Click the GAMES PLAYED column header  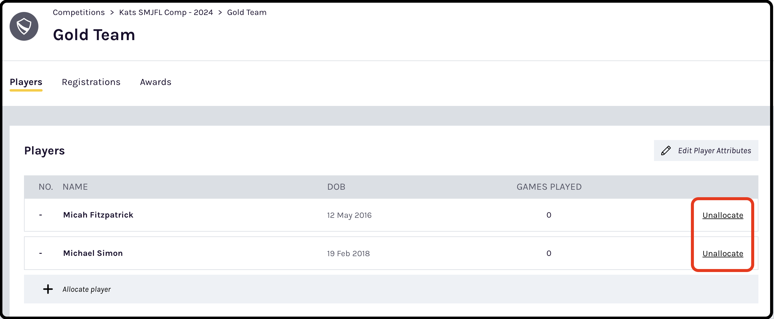549,186
